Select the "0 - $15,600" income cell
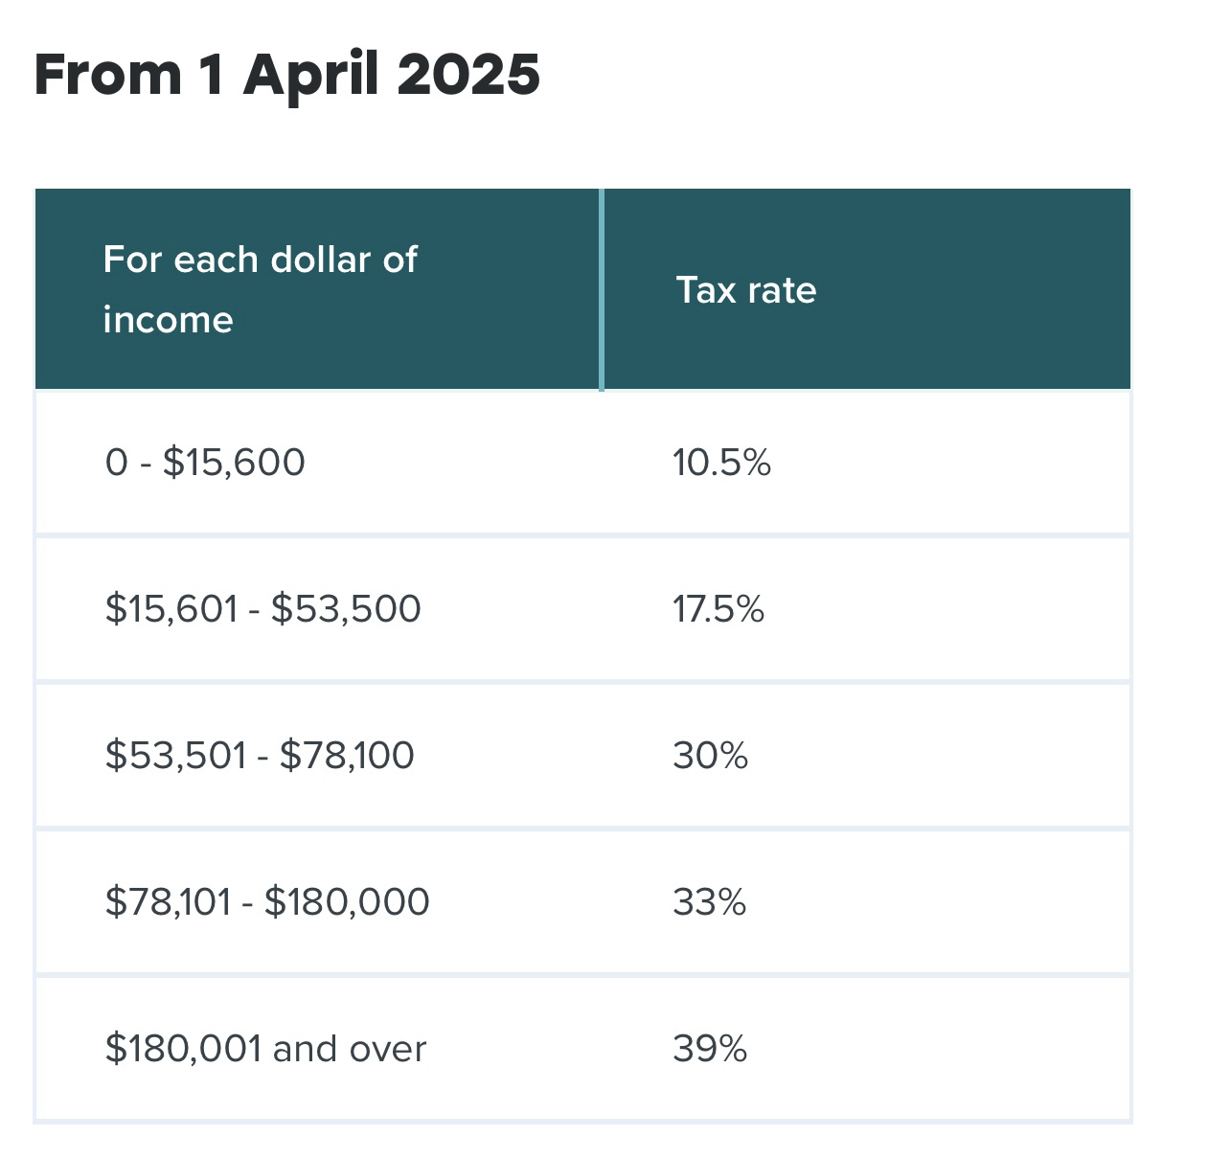Viewport: 1209px width, 1158px height. point(205,463)
